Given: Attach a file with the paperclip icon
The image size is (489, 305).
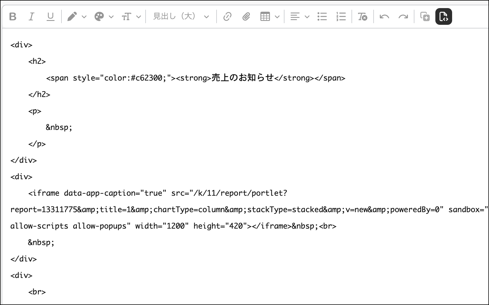Looking at the screenshot, I should [x=246, y=17].
